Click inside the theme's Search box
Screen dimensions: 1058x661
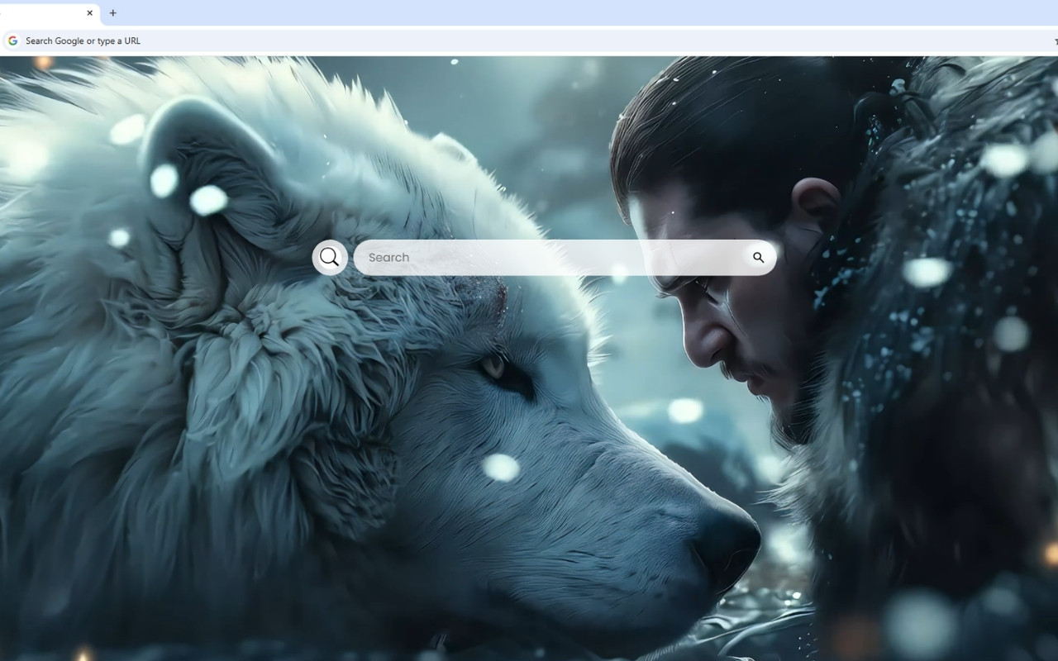537,257
